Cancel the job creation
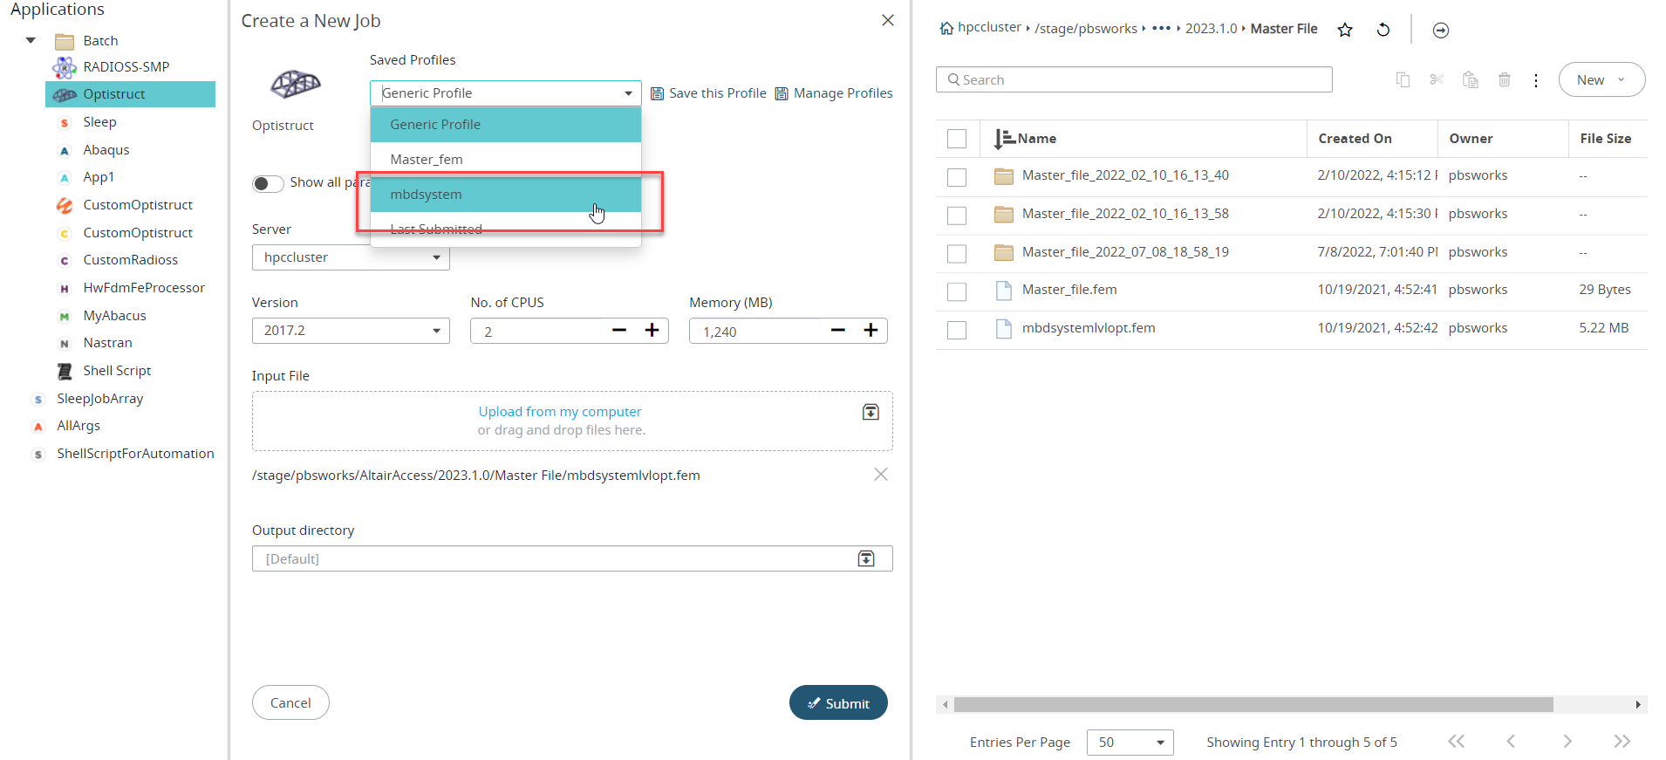Viewport: 1666px width, 760px height. click(x=290, y=702)
